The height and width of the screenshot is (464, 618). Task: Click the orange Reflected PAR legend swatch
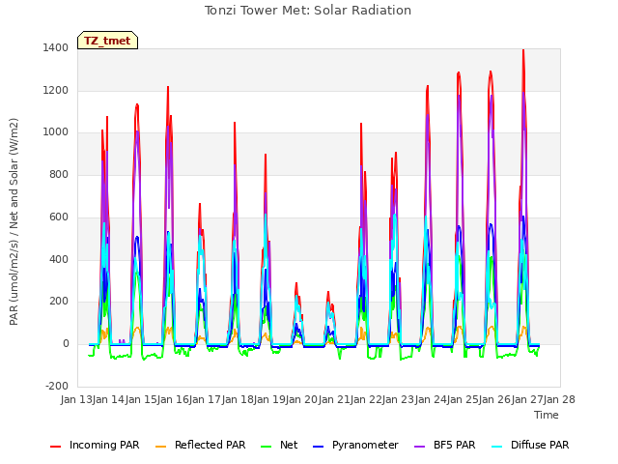tap(161, 447)
